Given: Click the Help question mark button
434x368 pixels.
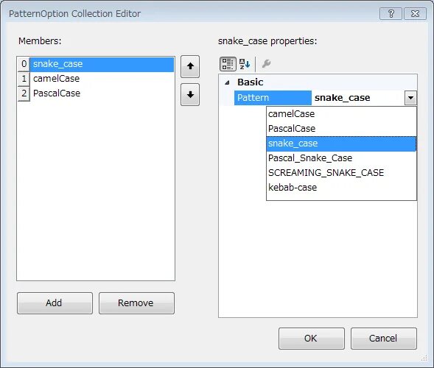Looking at the screenshot, I should [391, 13].
